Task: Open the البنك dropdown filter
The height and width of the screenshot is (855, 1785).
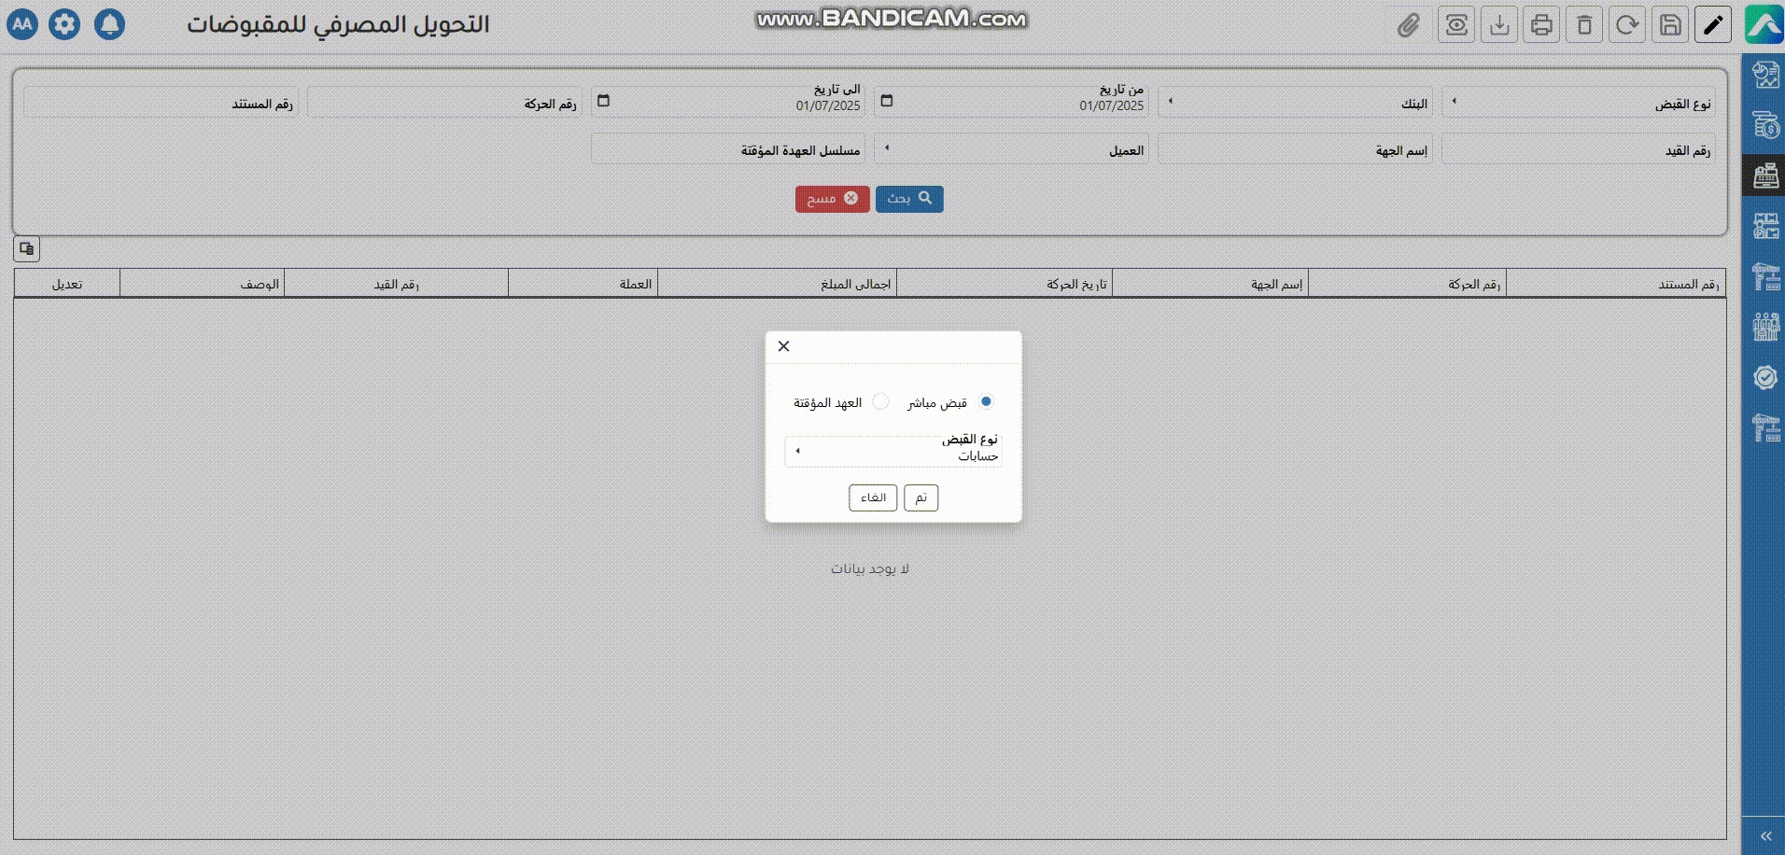Action: click(x=1295, y=103)
